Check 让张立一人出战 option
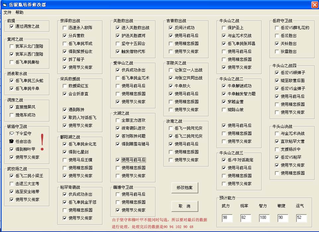This screenshot has width=319, height=232. tap(171, 70)
